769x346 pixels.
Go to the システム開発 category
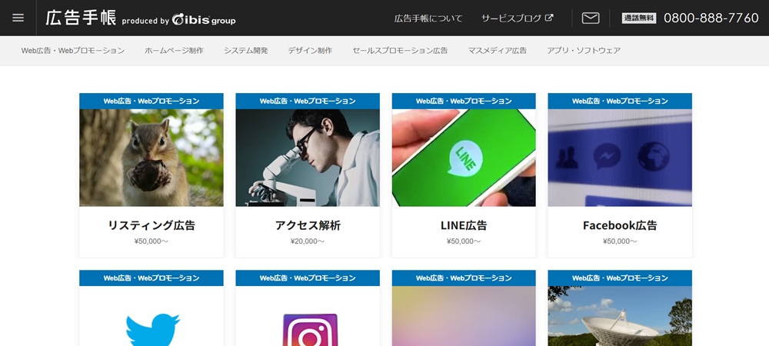click(246, 51)
